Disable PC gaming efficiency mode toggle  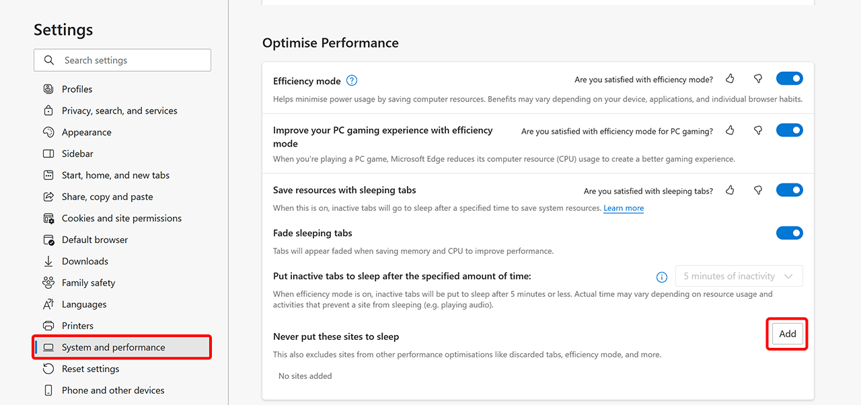[789, 130]
